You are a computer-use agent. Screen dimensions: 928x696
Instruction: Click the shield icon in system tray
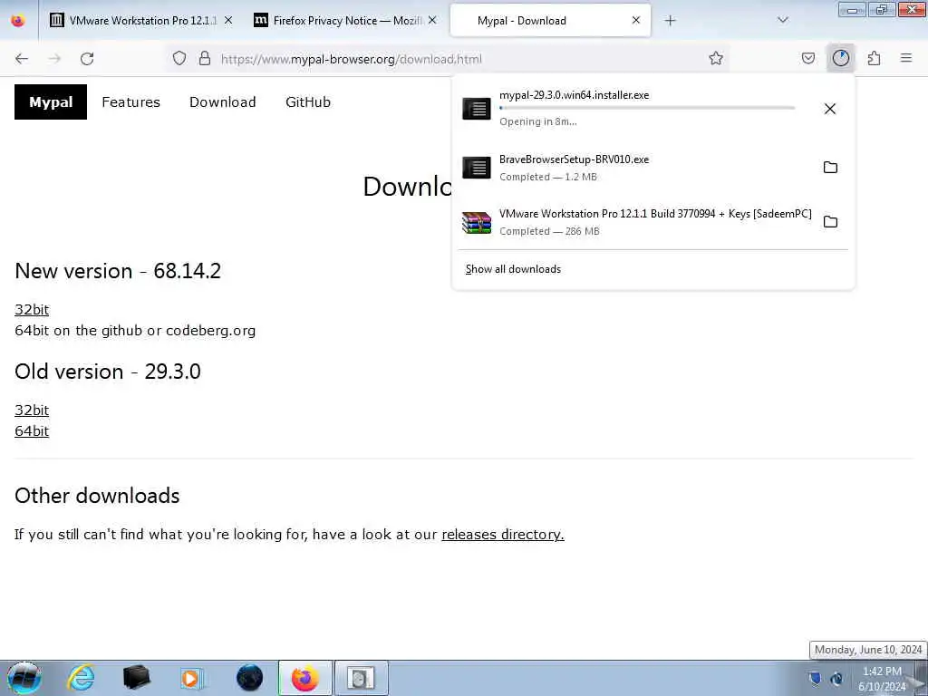(815, 678)
